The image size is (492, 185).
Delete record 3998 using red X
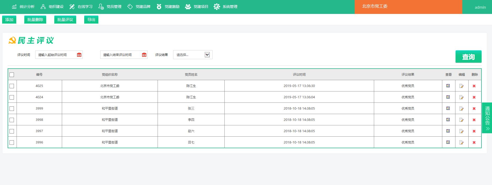click(x=474, y=120)
